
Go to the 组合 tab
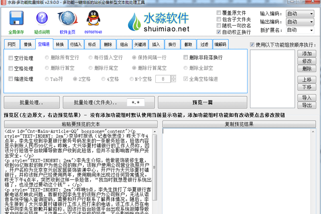pos(124,45)
